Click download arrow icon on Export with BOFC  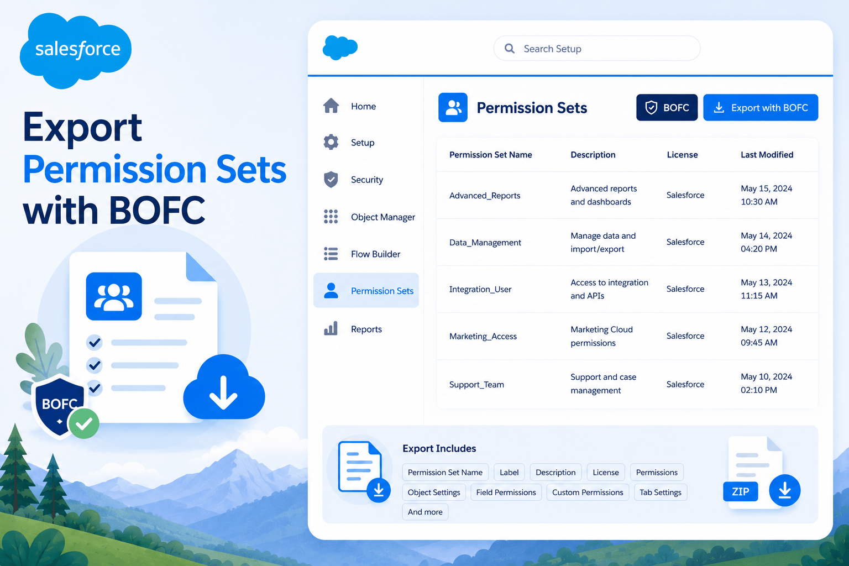(719, 107)
